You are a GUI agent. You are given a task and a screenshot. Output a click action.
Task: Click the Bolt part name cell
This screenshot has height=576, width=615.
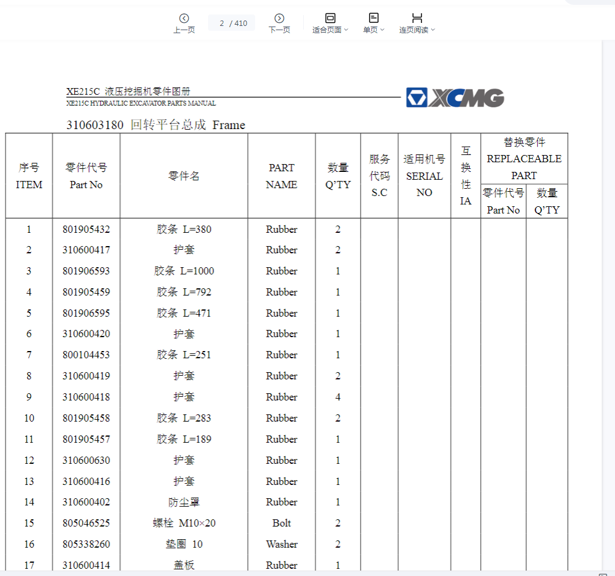pyautogui.click(x=282, y=523)
